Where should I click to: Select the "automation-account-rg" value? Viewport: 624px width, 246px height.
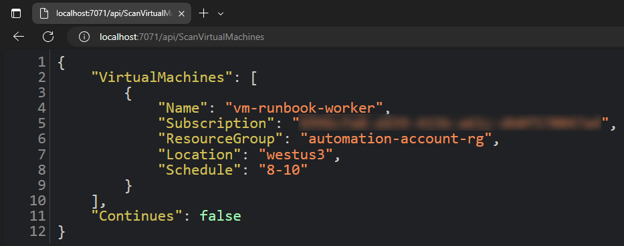tap(397, 139)
